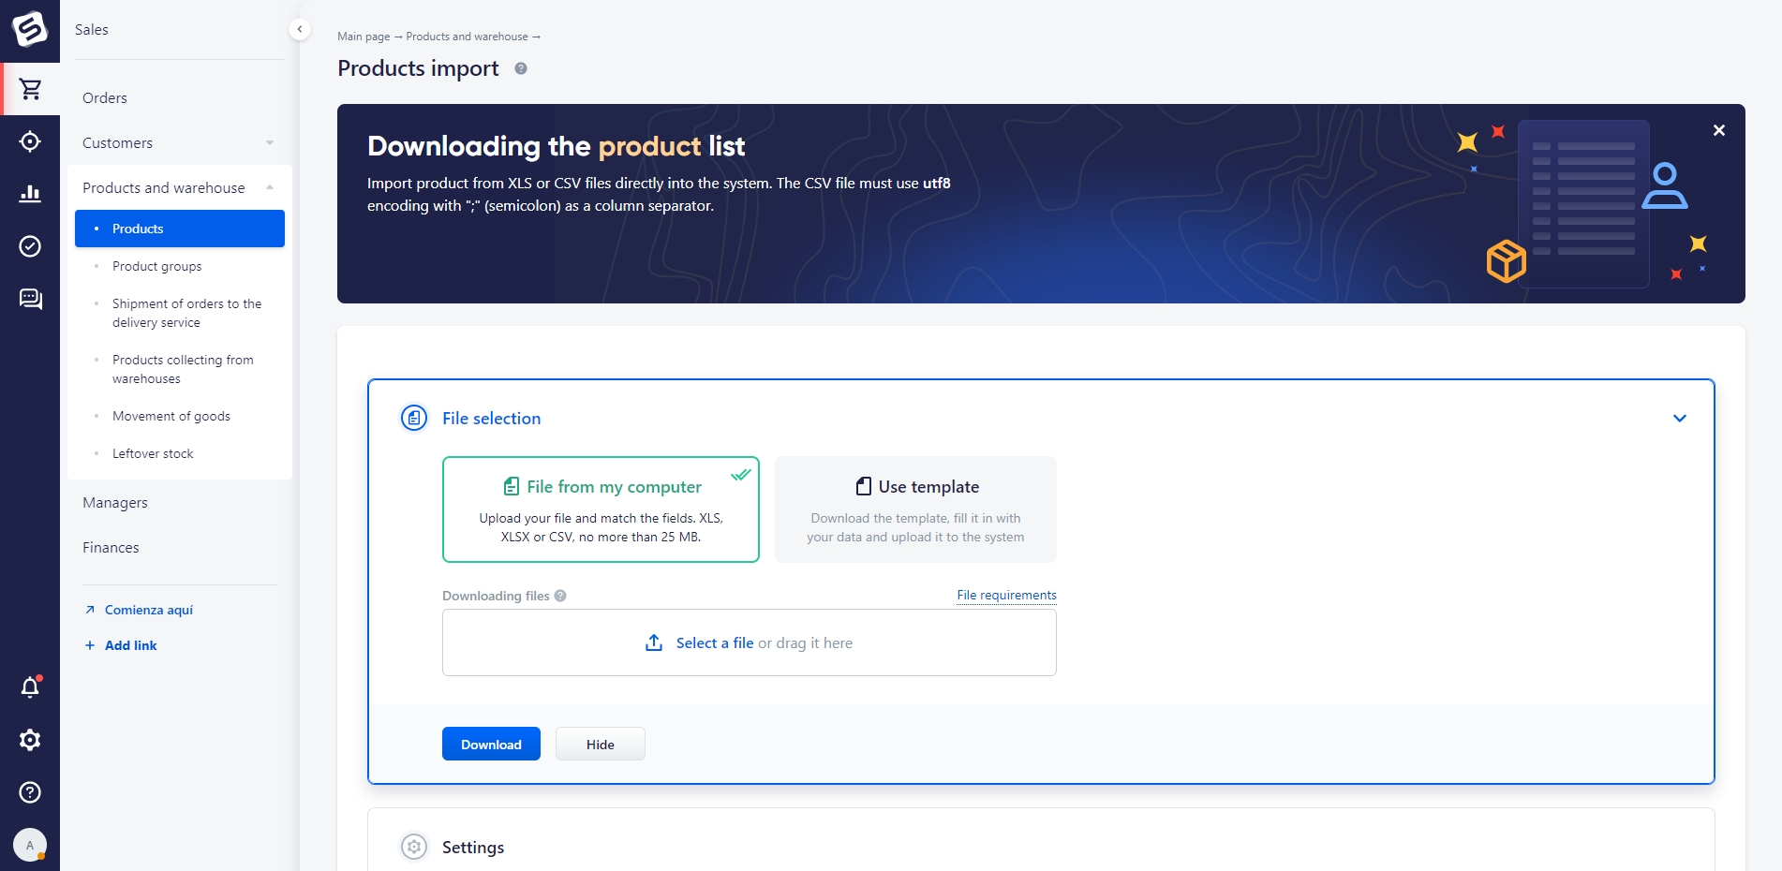
Task: Click the Comienza aquí arrow icon
Action: [x=90, y=610]
